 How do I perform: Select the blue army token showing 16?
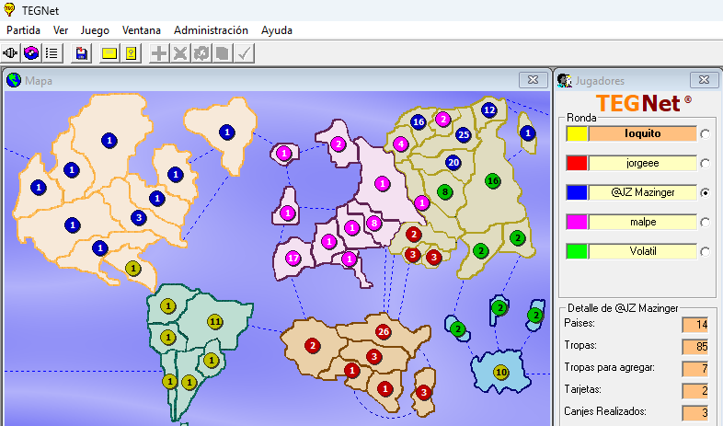pos(419,122)
